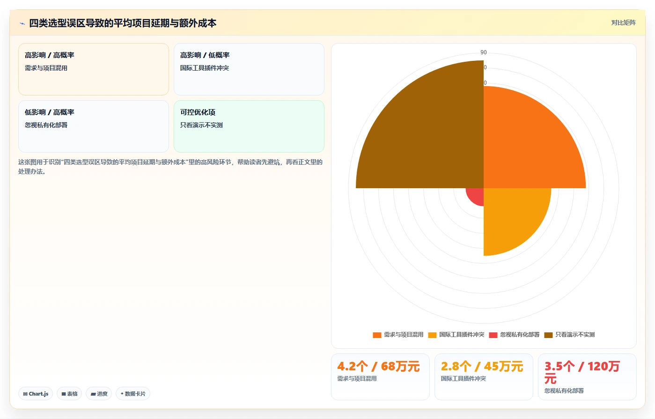Open the 3.5个 / 120万元 stat card
The width and height of the screenshot is (655, 419).
click(587, 377)
